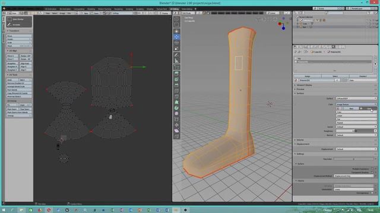Open Color Image Texture dropdown

coord(356,104)
